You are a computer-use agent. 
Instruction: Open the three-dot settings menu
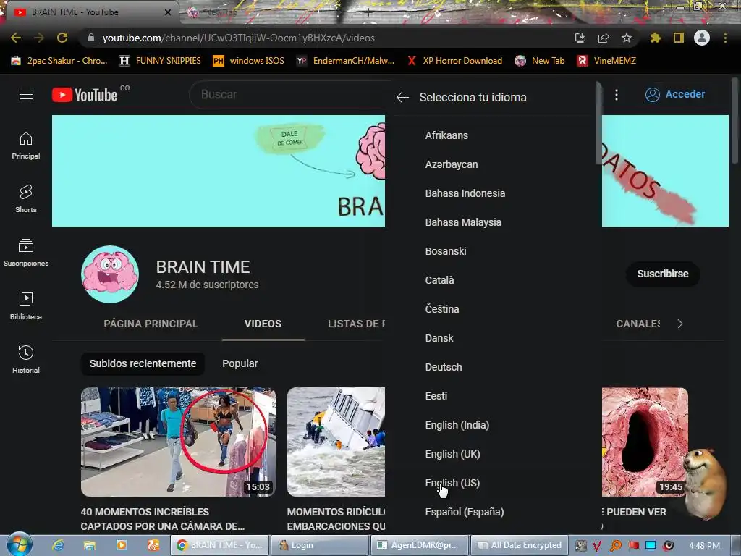[x=617, y=95]
